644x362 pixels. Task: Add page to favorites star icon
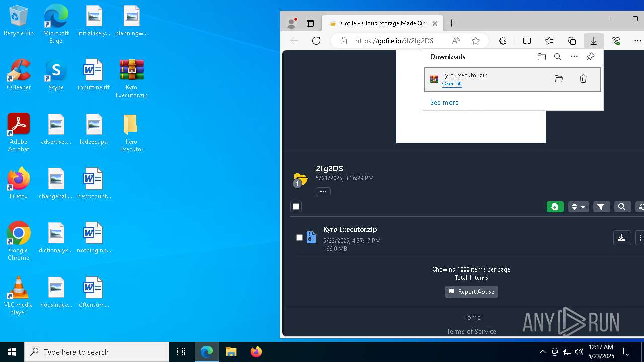click(x=476, y=41)
